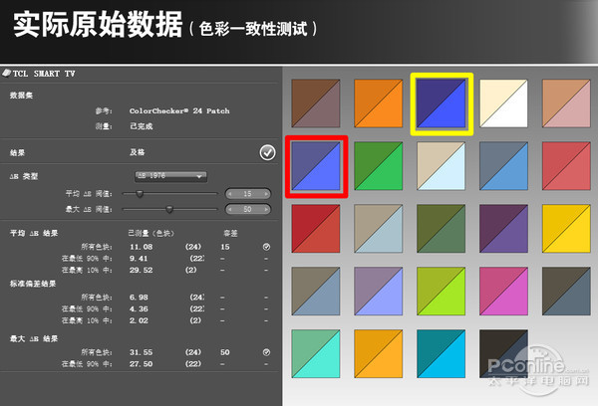Increase the threshold value 15 with right arrow
598x406 pixels.
click(266, 194)
